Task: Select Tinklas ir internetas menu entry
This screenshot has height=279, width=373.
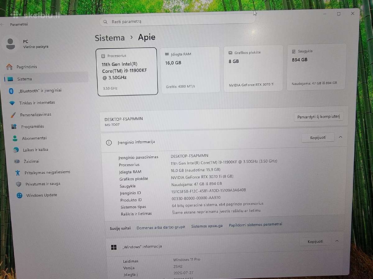Action: pos(37,103)
